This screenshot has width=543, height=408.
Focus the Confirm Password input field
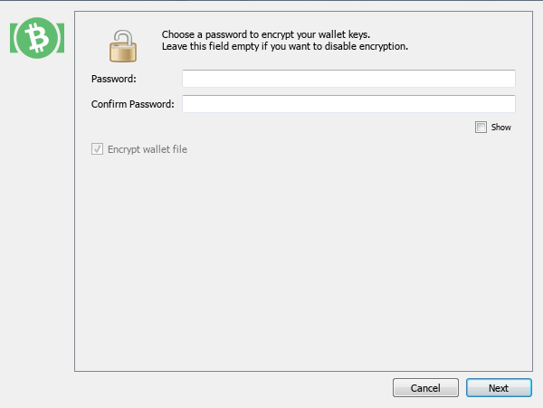(348, 104)
